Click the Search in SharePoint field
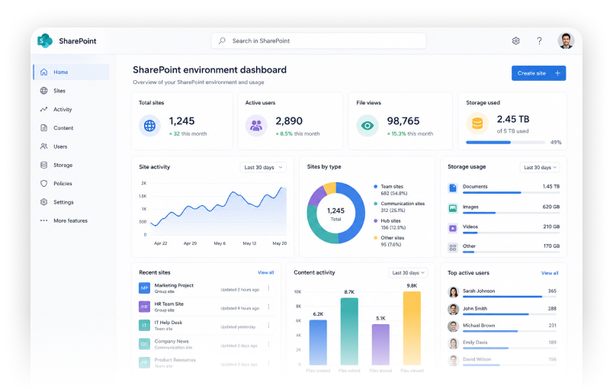Screen dimensions: 613x389 (319, 40)
